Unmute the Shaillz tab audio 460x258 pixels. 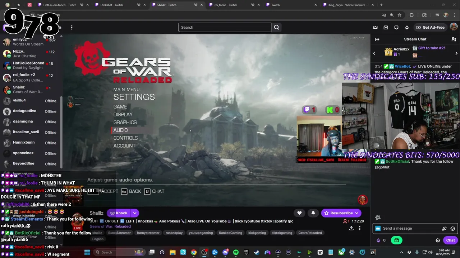[x=195, y=5]
